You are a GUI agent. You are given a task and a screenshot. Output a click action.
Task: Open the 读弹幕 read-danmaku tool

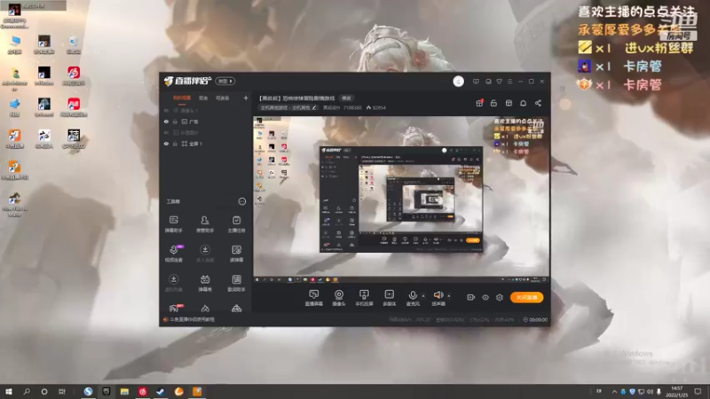pos(236,254)
